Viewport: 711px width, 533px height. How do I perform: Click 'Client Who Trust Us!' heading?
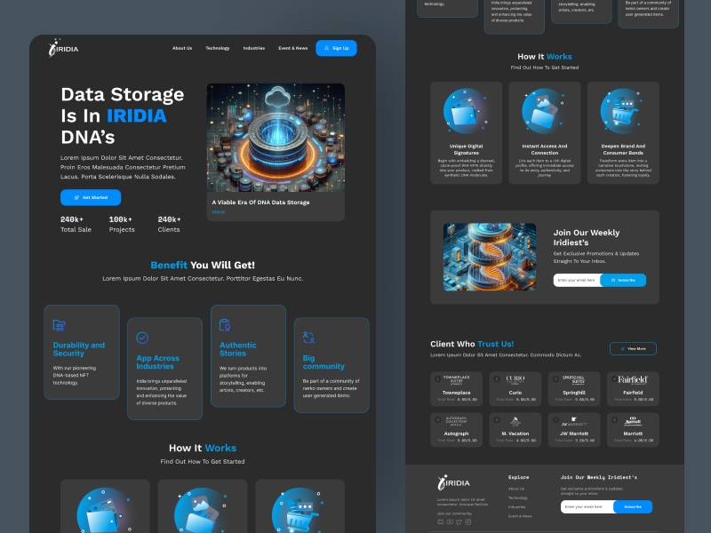(x=472, y=344)
